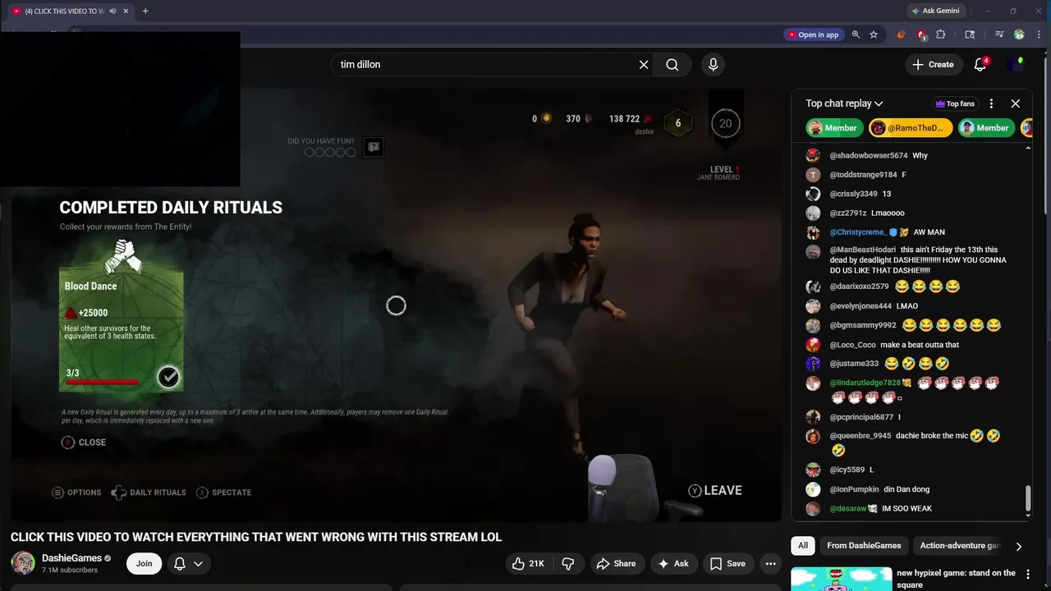This screenshot has width=1051, height=591.
Task: Select the From DashieGames chip
Action: (864, 546)
